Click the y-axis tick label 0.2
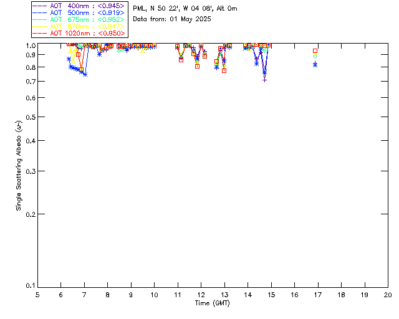Screen dimensions: 399x319 (x=31, y=214)
